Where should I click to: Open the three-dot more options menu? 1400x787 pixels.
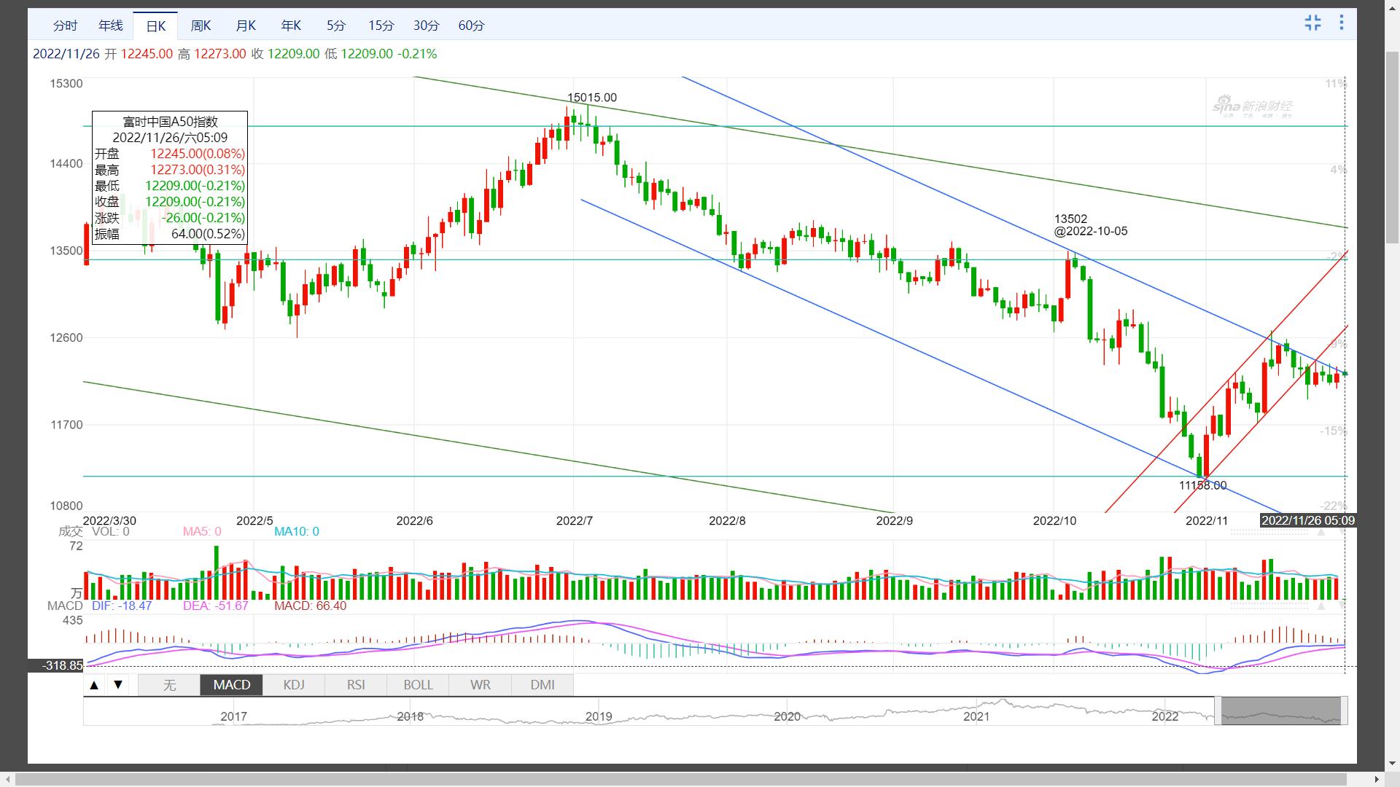(1341, 23)
